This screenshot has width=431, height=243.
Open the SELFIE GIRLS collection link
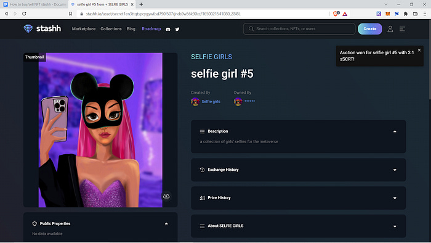211,57
